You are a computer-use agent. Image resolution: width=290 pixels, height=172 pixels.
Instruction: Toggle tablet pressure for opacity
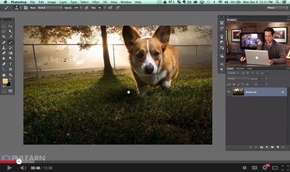[86, 8]
